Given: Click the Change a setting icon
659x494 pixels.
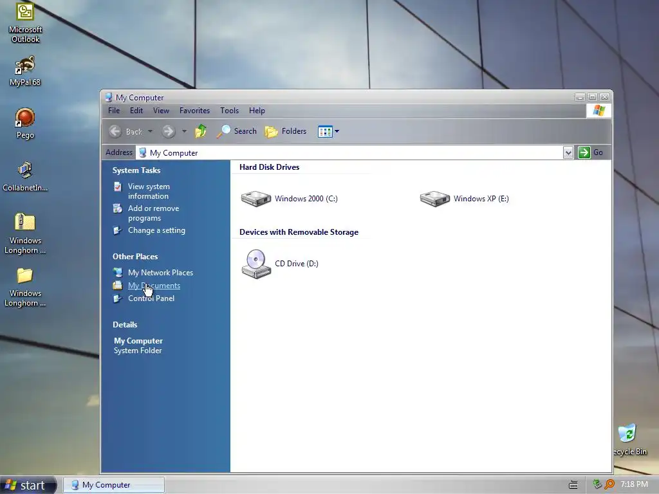Looking at the screenshot, I should (118, 230).
